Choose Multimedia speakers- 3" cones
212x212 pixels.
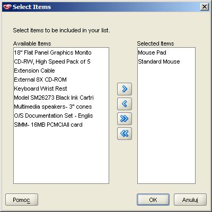point(61,107)
